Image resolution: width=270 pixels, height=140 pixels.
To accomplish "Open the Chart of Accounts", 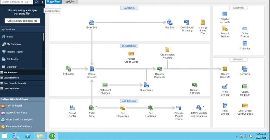I will pyautogui.click(x=225, y=14).
